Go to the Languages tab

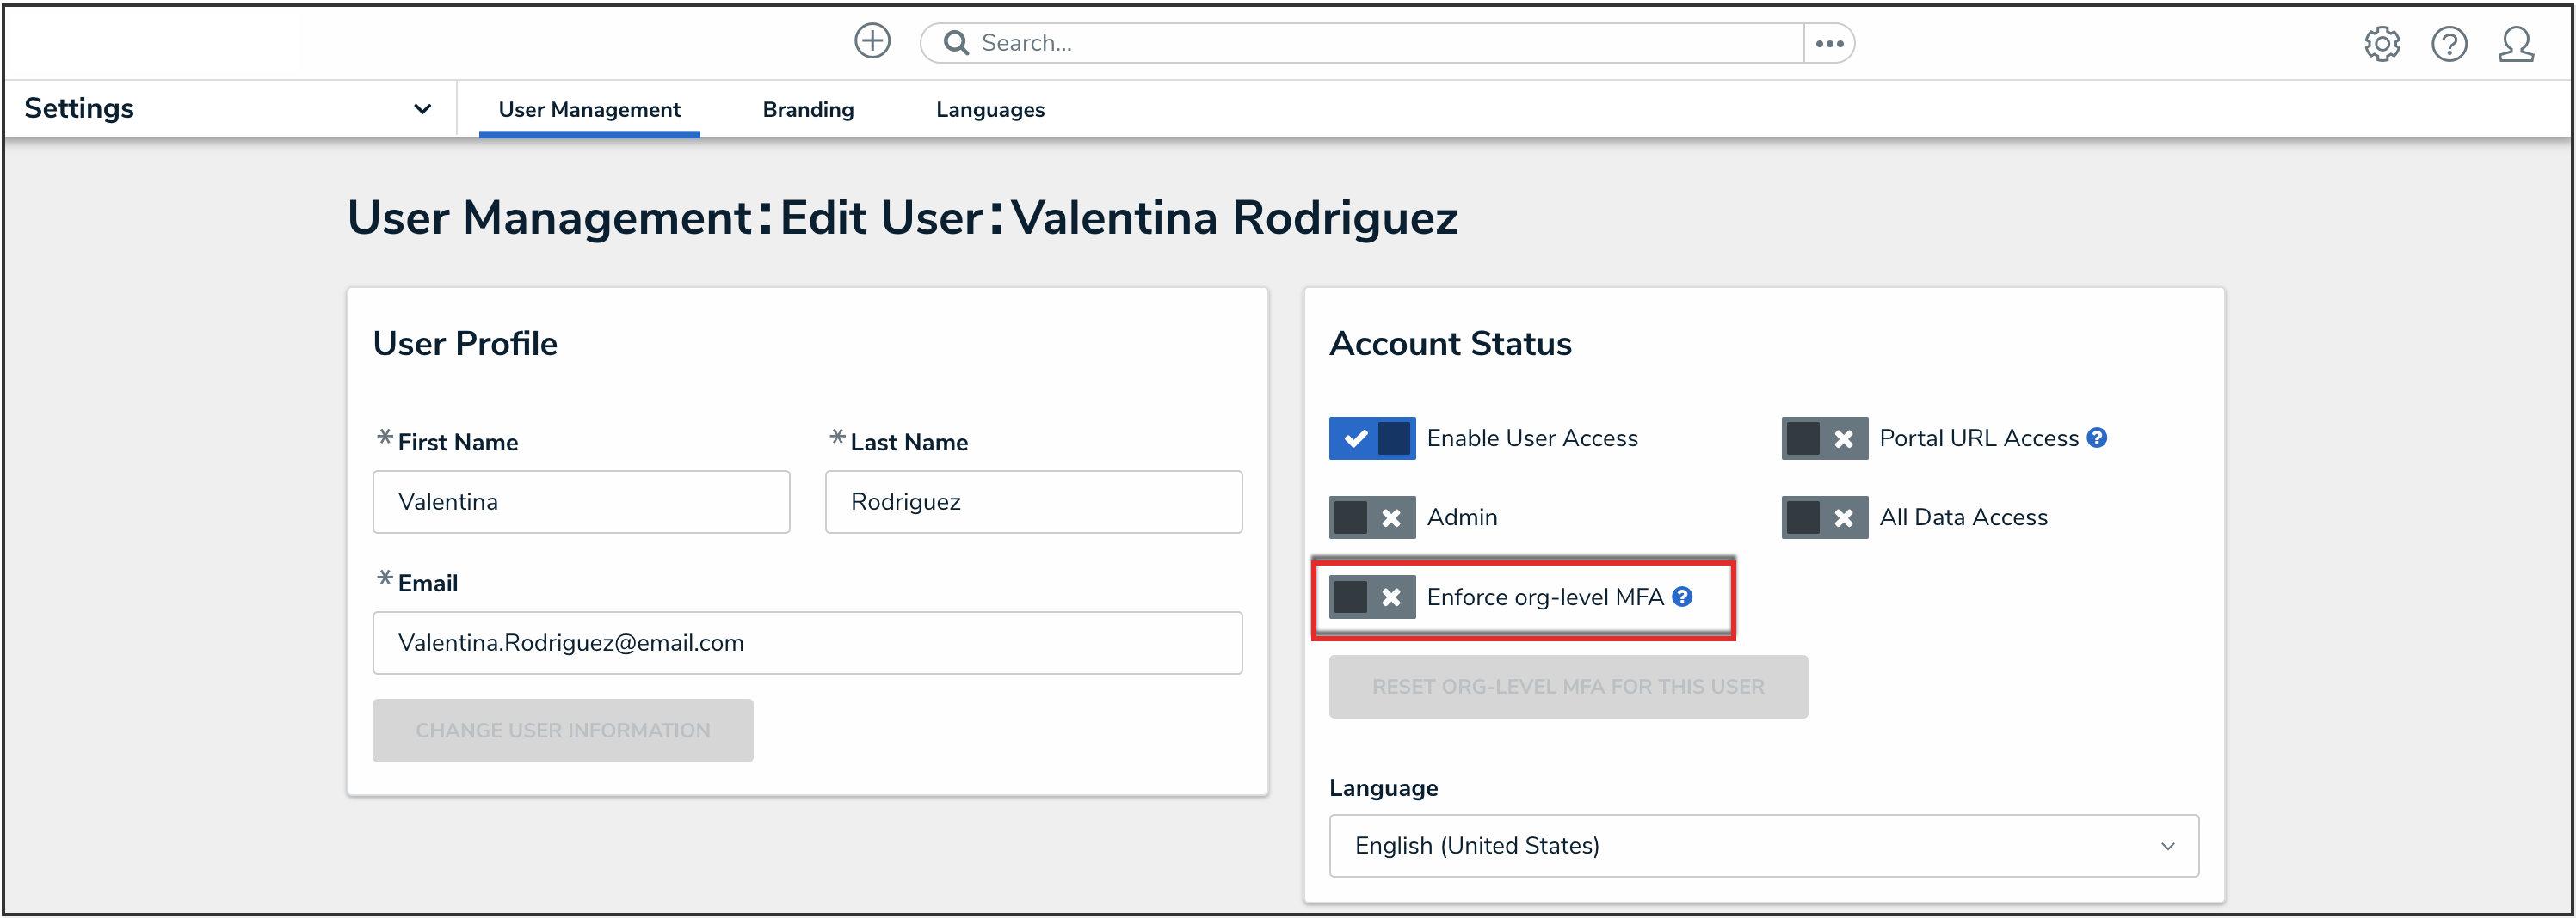989,110
